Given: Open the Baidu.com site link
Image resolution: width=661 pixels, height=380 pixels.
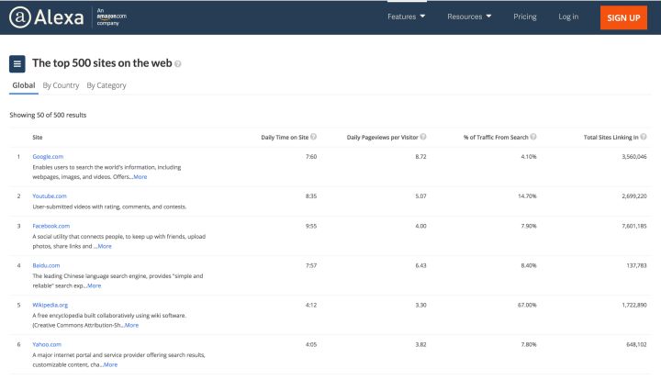Looking at the screenshot, I should 47,265.
